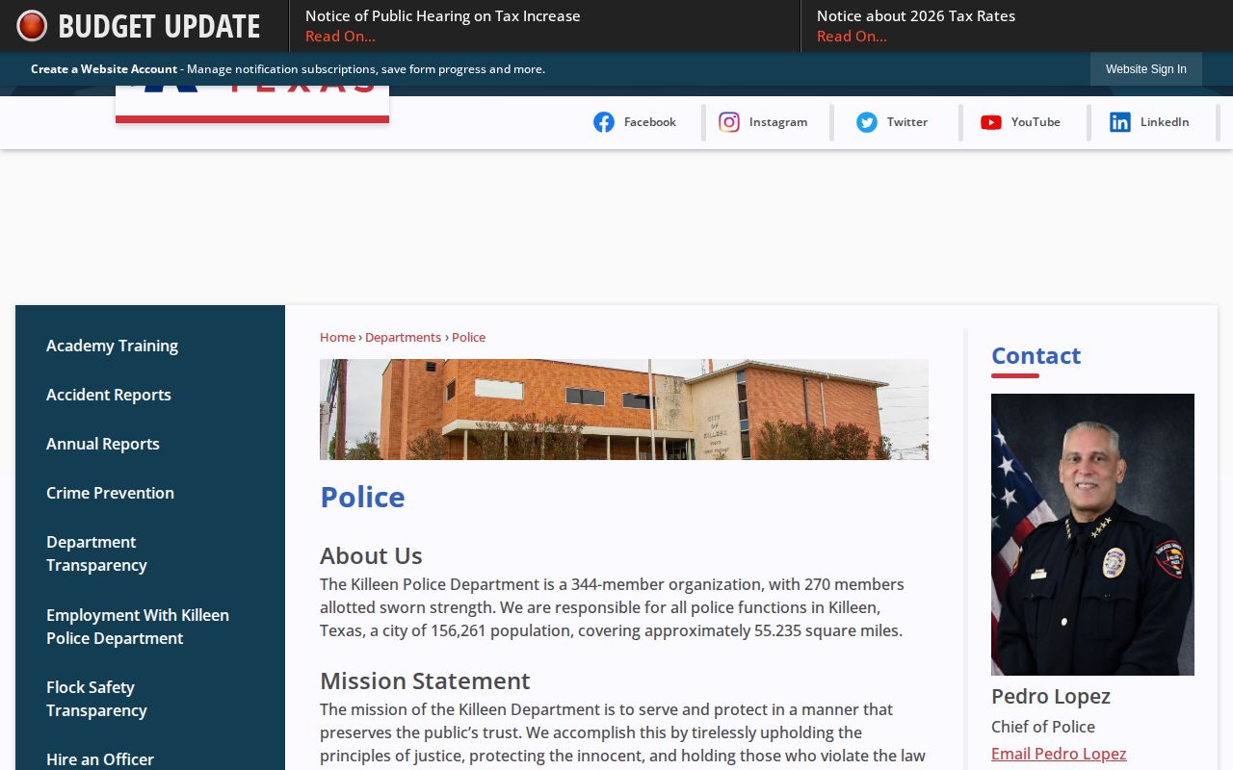Screen dimensions: 1233x770
Task: Click Email Pedro Lopez link
Action: pos(1059,754)
